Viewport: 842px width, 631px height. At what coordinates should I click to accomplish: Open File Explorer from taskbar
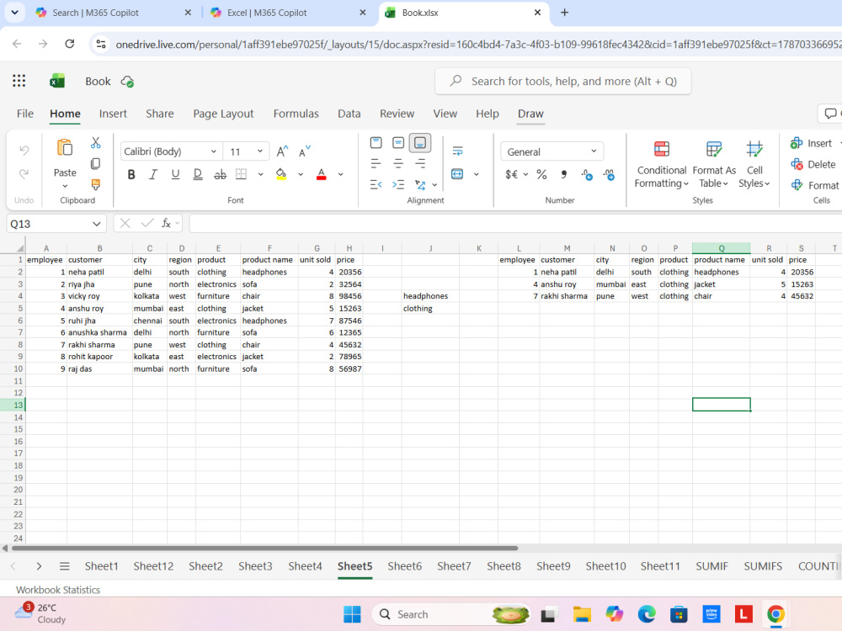point(582,614)
